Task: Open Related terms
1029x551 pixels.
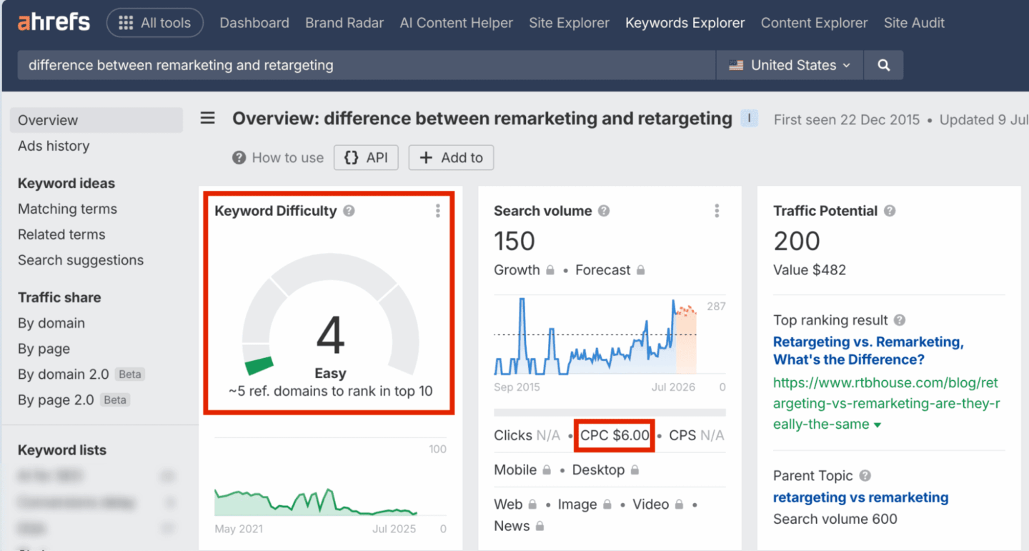Action: pyautogui.click(x=61, y=234)
